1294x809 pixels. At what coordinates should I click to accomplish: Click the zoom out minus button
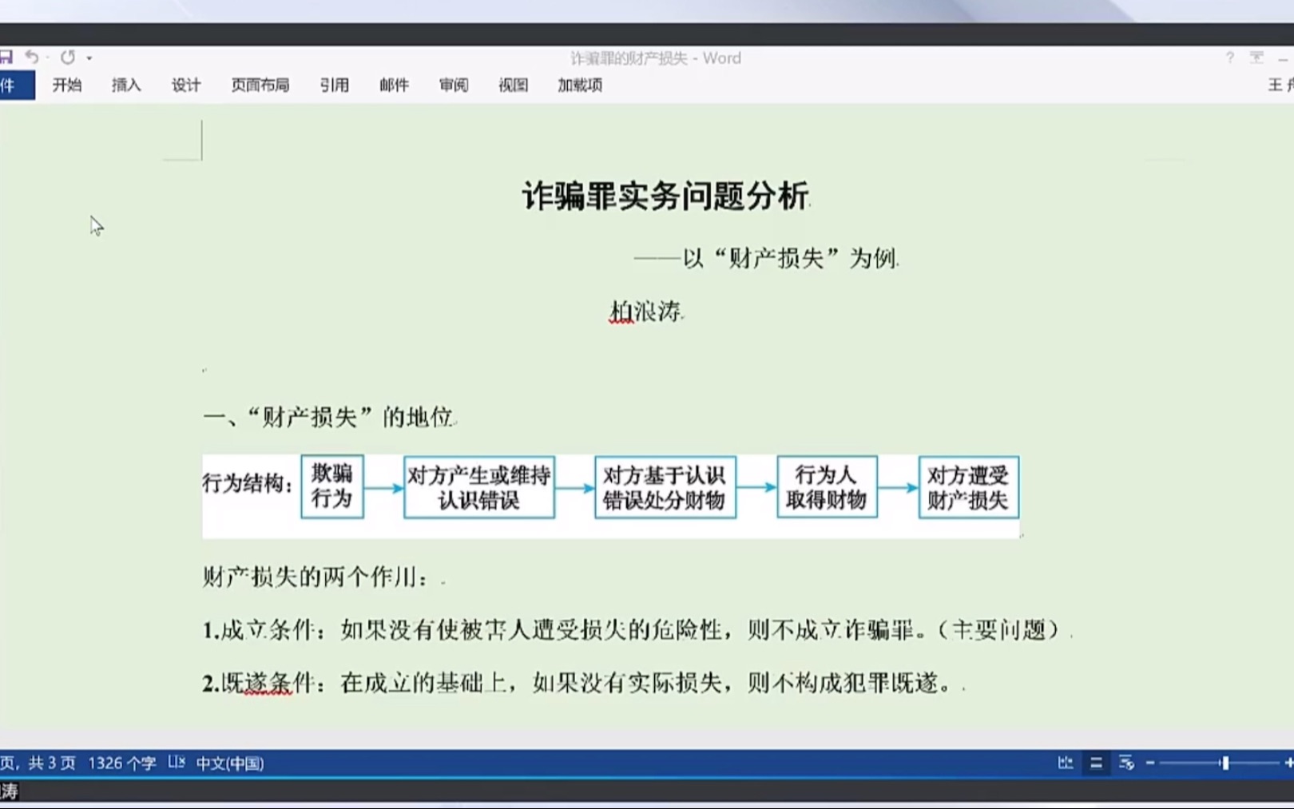click(x=1150, y=763)
